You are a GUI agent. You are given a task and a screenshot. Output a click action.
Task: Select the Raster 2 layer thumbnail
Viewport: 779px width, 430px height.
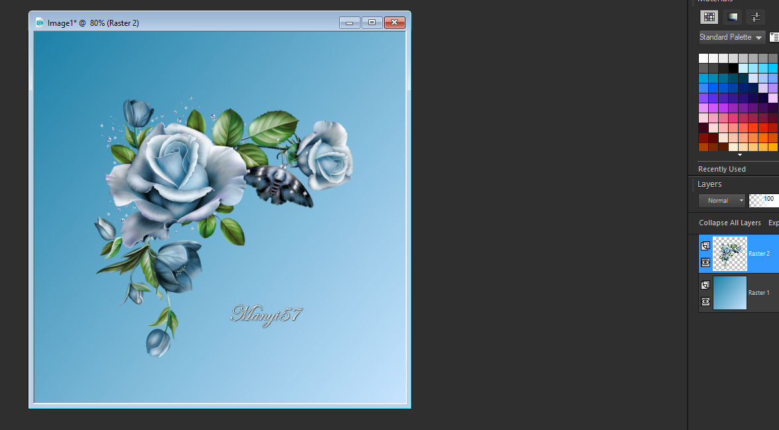(730, 254)
